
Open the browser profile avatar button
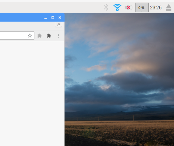[58, 25]
